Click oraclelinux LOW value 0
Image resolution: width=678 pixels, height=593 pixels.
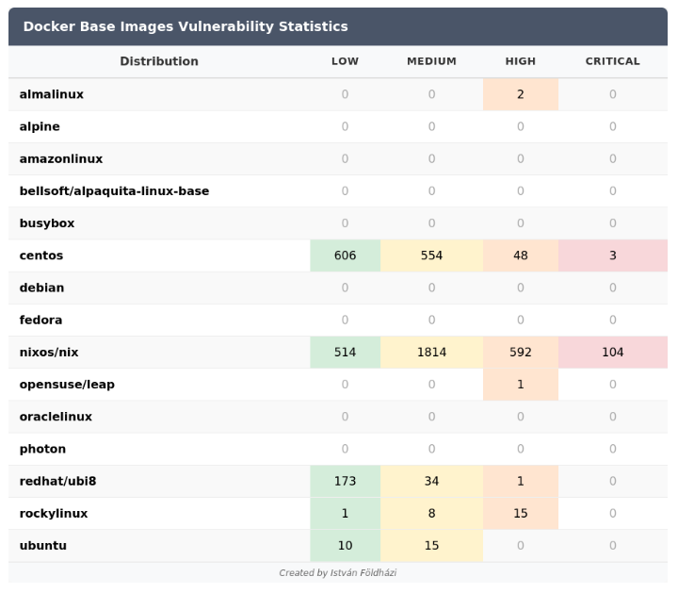(x=345, y=417)
